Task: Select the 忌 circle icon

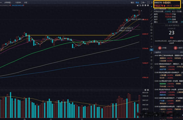Action: [175, 47]
